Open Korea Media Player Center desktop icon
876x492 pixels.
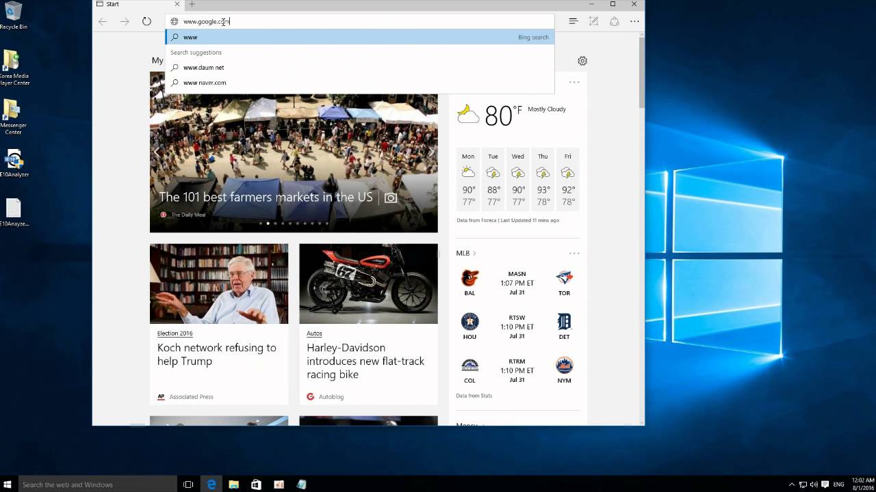coord(13,68)
